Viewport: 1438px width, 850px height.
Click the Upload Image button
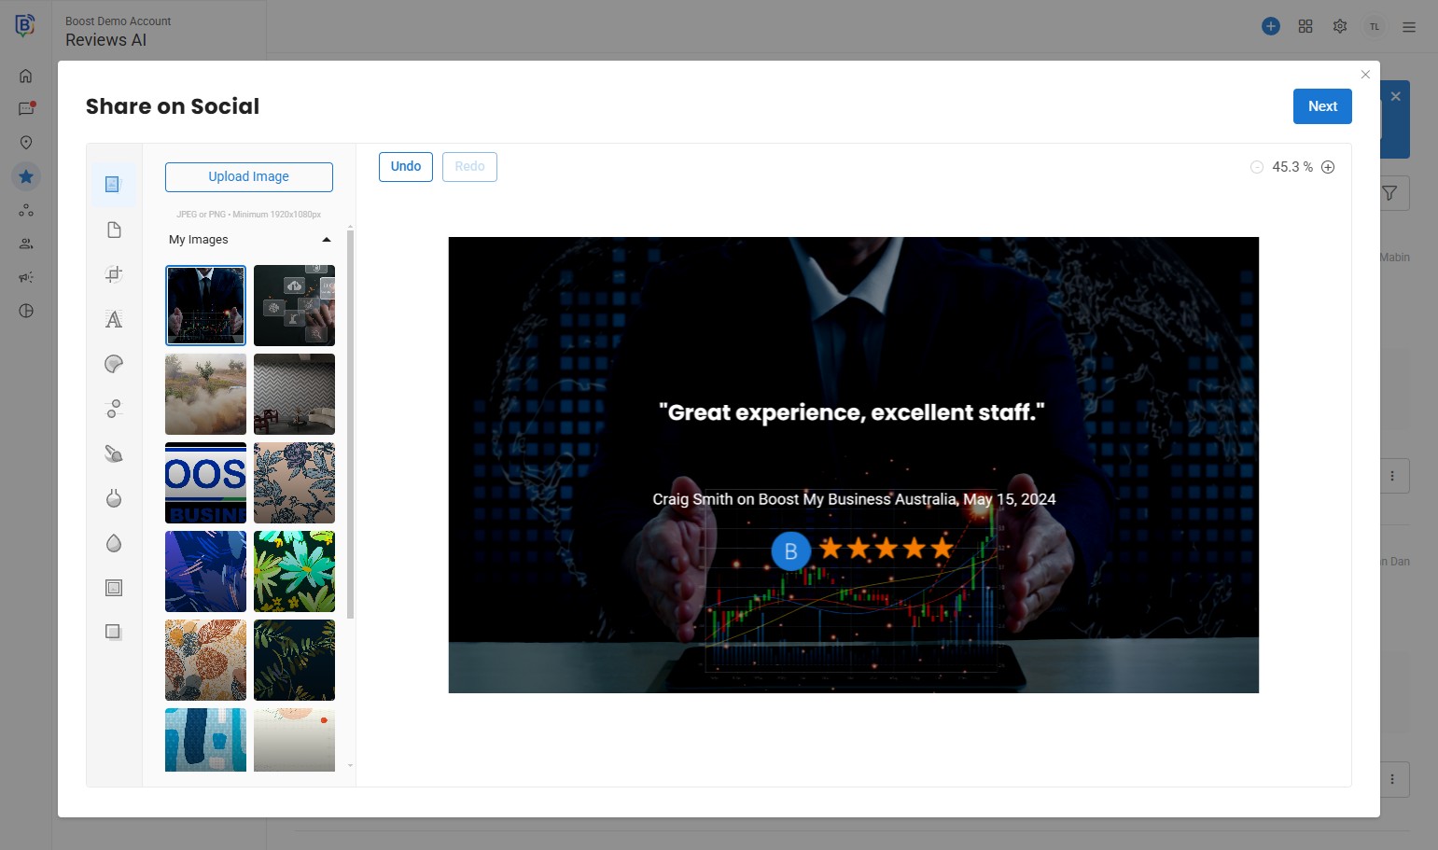248,176
